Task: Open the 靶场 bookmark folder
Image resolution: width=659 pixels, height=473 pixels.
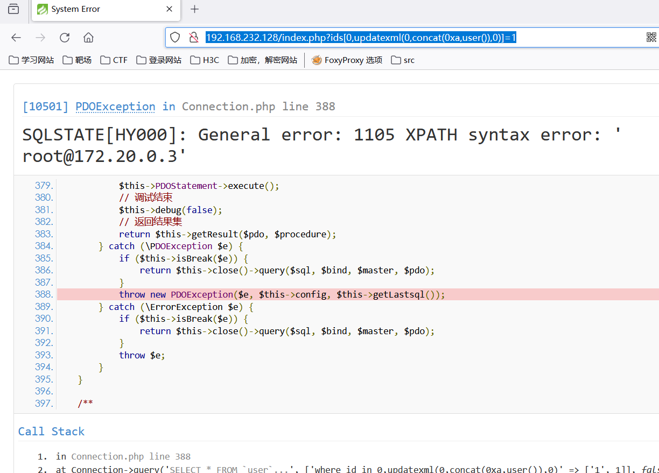Action: (77, 60)
